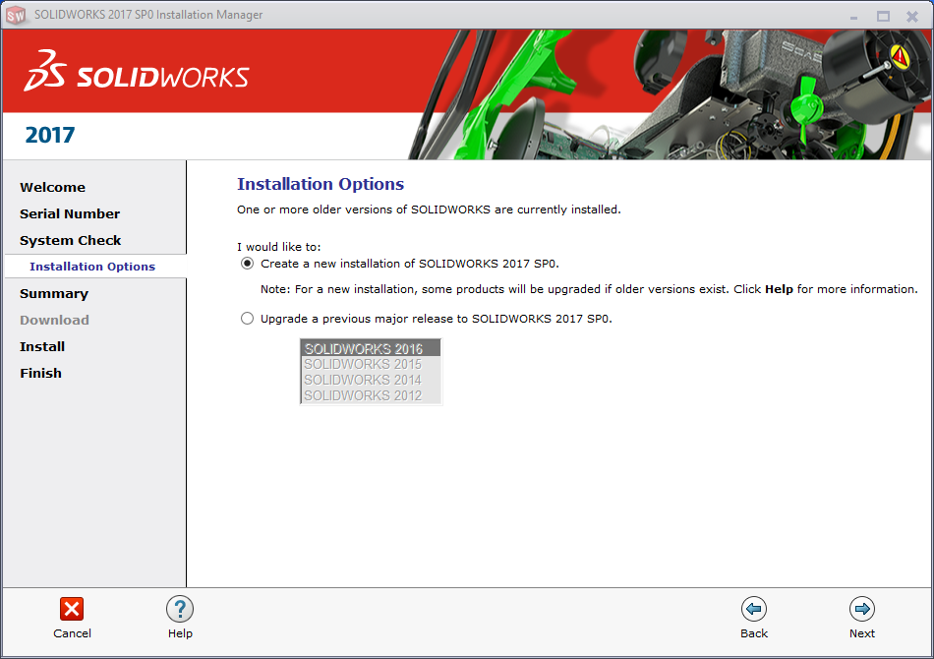Click the SOLIDWORKS logo in the banner
934x659 pixels.
[x=137, y=71]
